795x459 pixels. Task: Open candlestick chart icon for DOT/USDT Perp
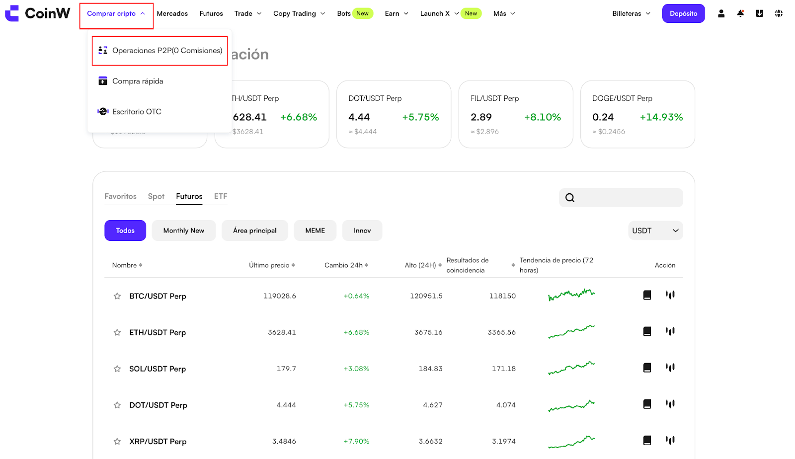point(670,404)
